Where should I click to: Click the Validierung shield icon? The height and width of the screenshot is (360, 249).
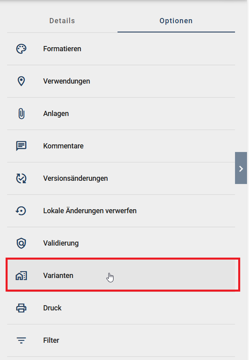coord(21,243)
